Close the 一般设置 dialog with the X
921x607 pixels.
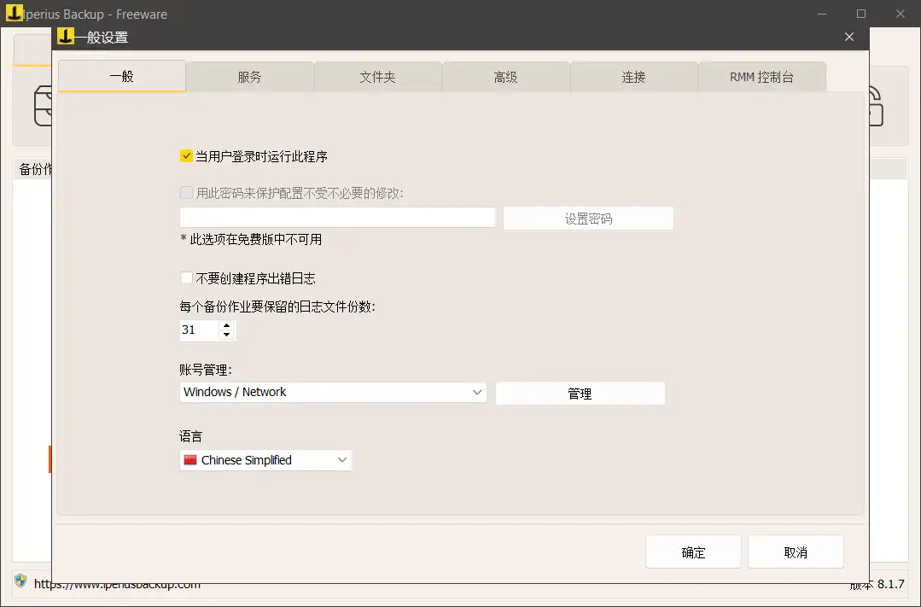coord(848,37)
